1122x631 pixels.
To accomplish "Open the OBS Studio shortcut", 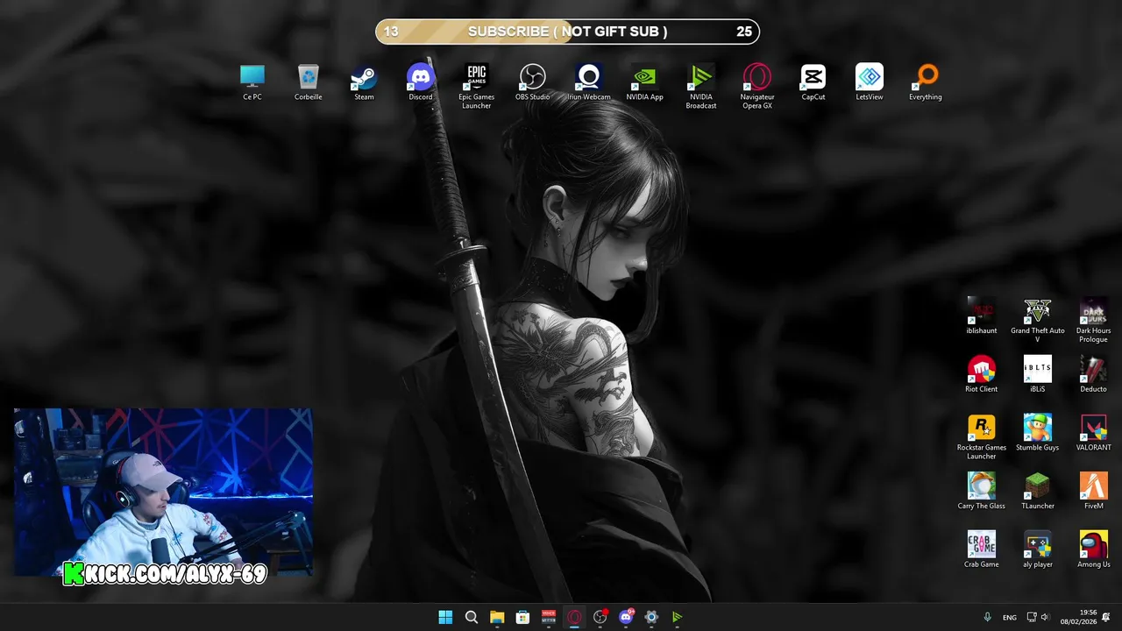I will 533,82.
